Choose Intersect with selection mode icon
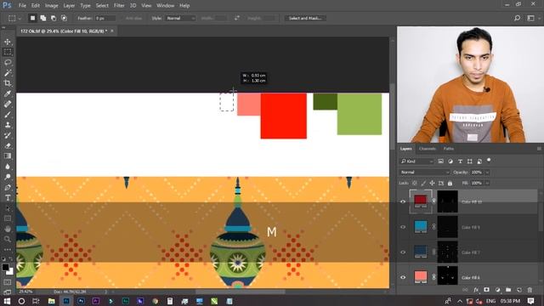This screenshot has height=306, width=544. [x=65, y=18]
